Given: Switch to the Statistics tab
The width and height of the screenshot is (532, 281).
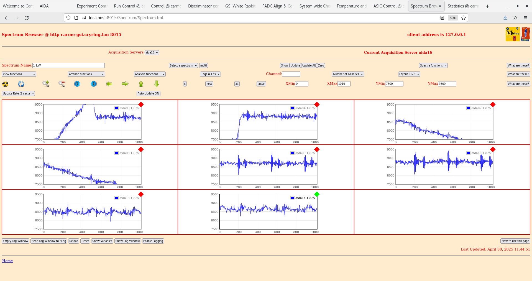Looking at the screenshot, I should [463, 6].
